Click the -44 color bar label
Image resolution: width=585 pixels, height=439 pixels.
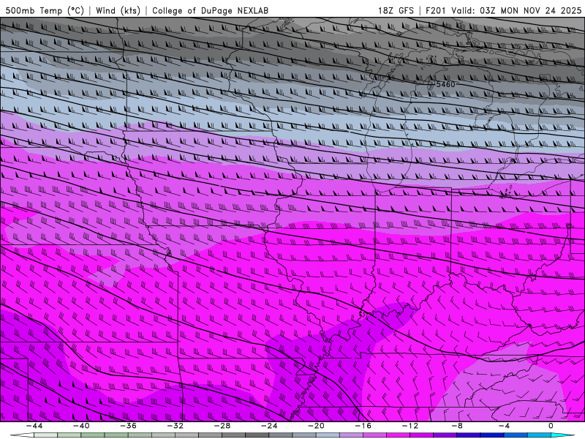(x=34, y=426)
